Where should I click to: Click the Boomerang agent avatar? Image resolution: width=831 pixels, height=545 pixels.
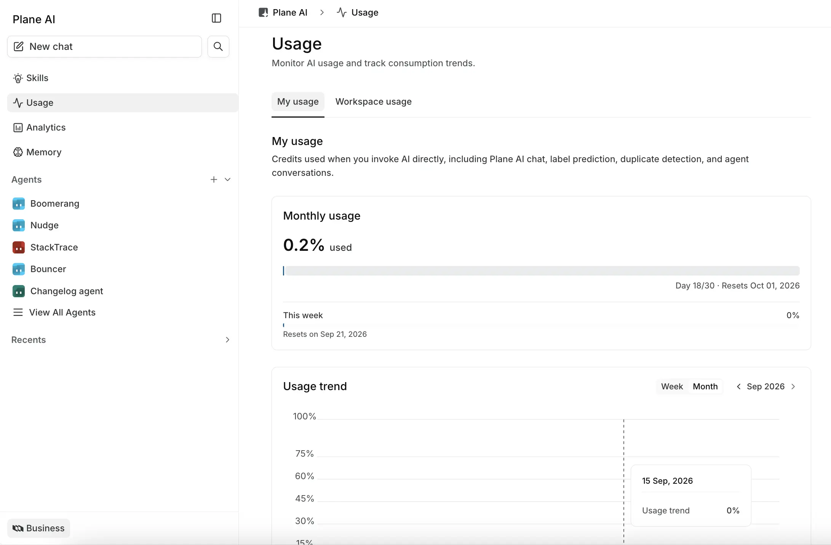click(19, 204)
